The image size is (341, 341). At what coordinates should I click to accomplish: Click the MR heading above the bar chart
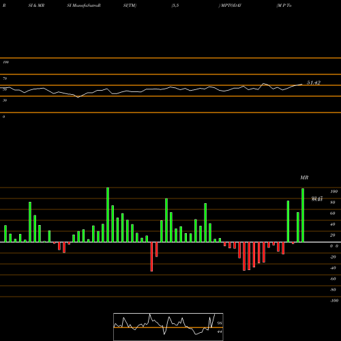304,177
